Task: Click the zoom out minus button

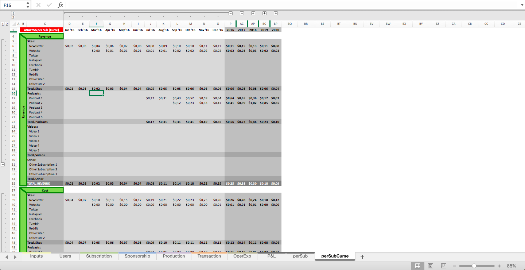Action: (455, 266)
